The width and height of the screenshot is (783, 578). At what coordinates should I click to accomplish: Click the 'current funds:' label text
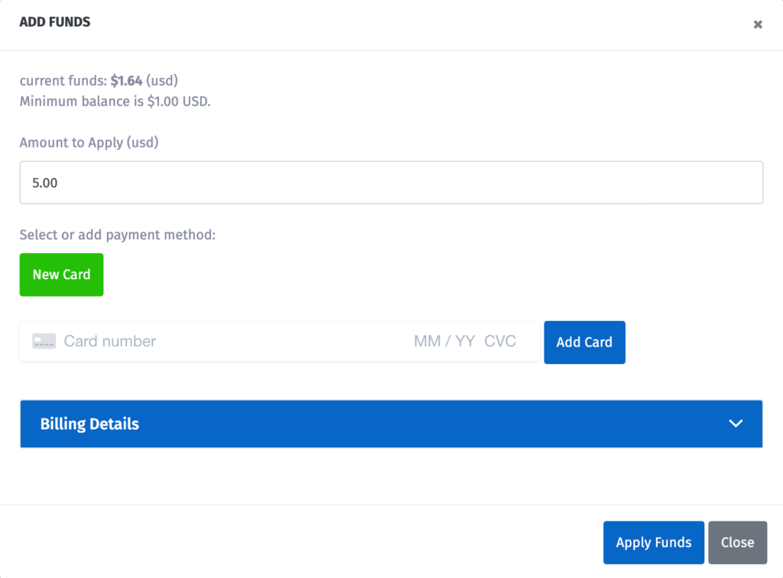63,80
